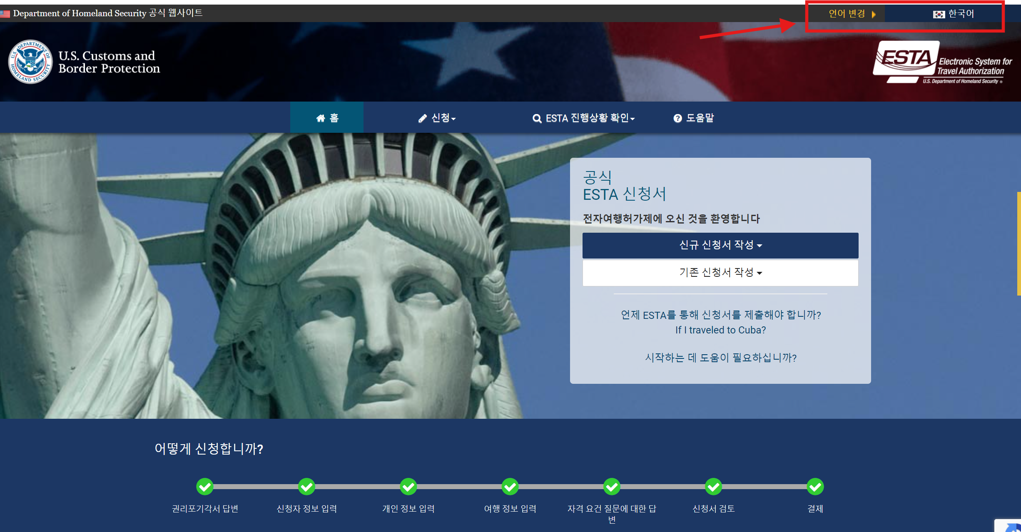The height and width of the screenshot is (532, 1021).
Task: Expand the 신규 신청서 작성 dropdown
Action: pos(720,245)
